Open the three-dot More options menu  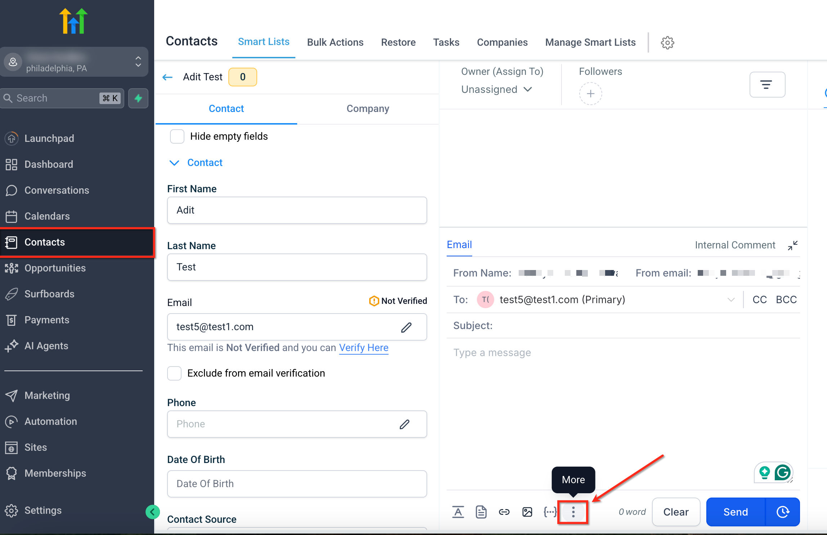(x=573, y=512)
